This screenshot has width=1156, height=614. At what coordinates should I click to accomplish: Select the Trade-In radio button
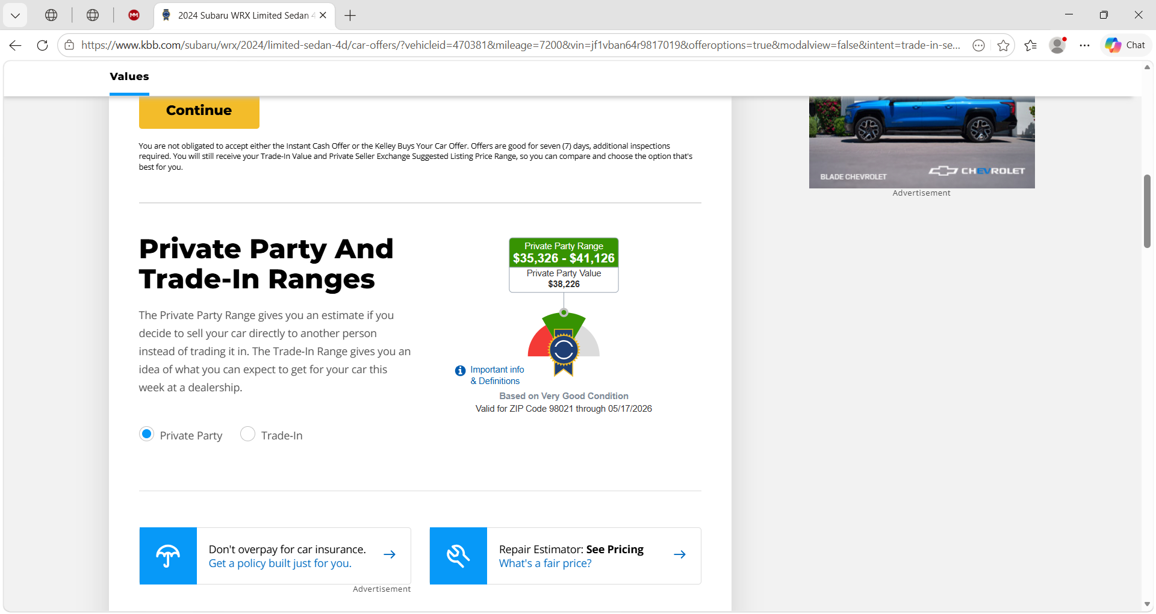pos(247,434)
